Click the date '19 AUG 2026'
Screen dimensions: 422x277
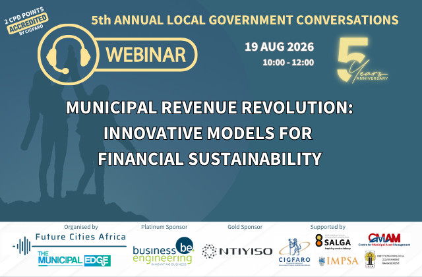click(280, 47)
